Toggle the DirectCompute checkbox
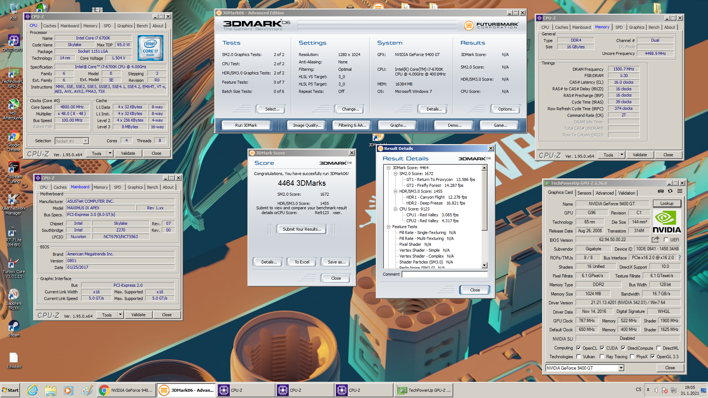Image resolution: width=708 pixels, height=398 pixels. coord(623,348)
